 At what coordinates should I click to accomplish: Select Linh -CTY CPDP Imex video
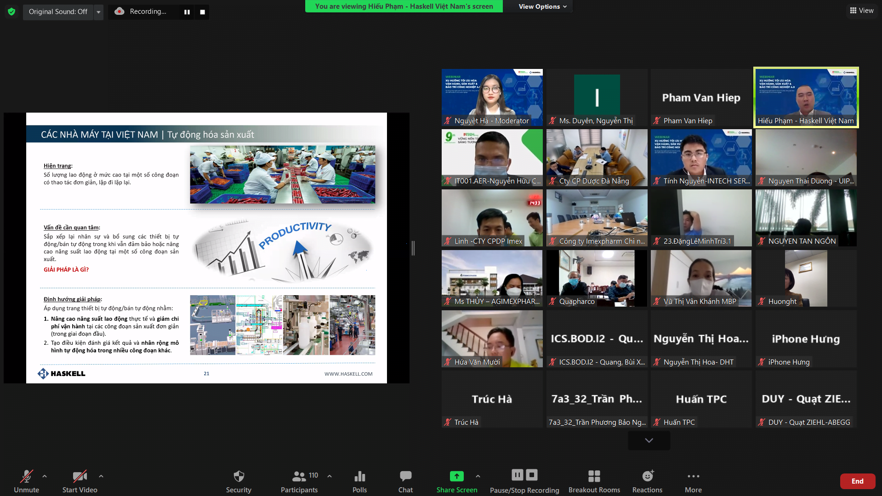pyautogui.click(x=492, y=218)
